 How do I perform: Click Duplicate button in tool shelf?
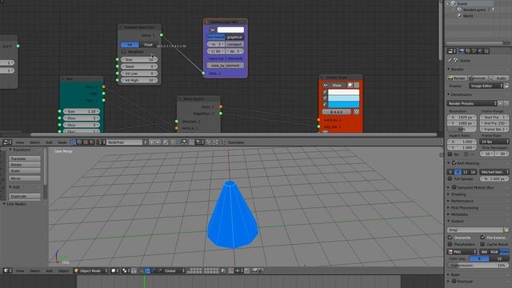point(25,196)
